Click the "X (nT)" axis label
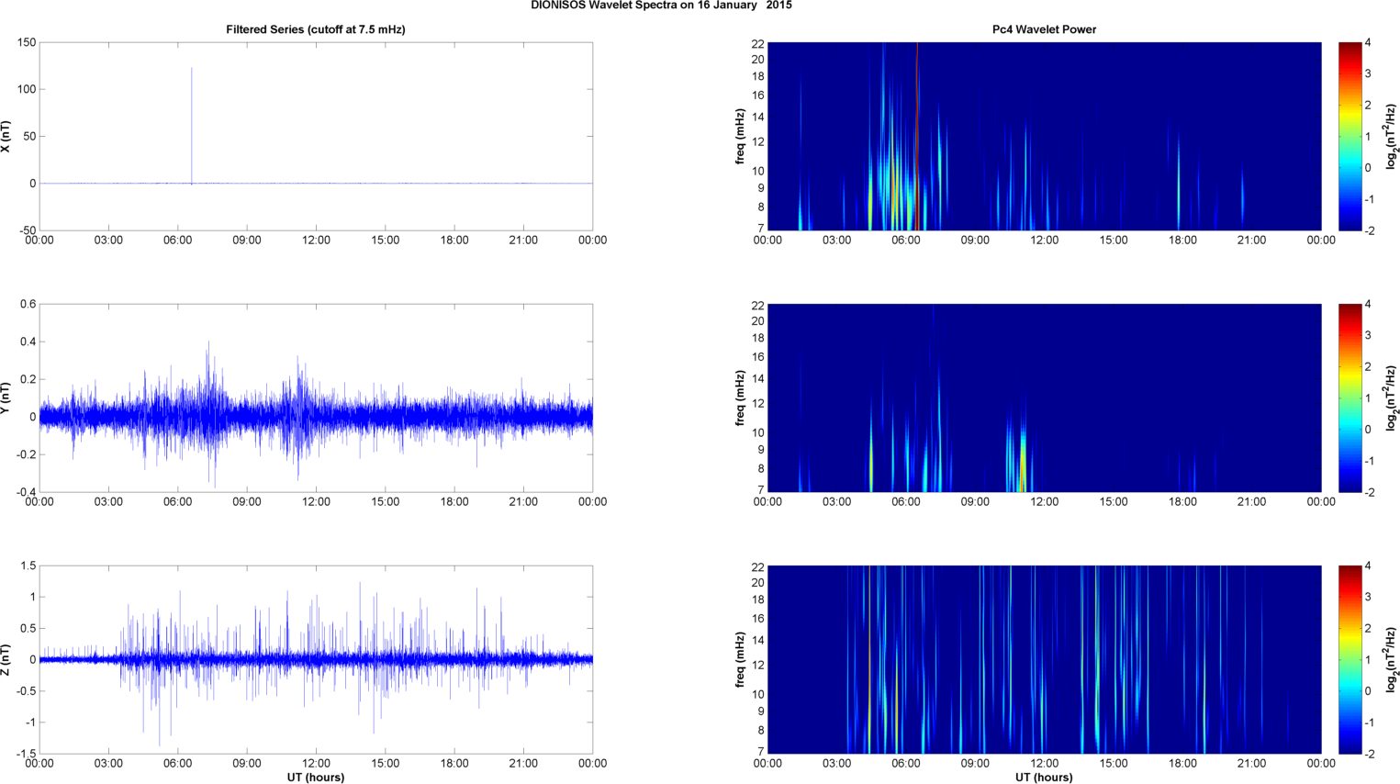Screen dimensions: 1400x784 click(7, 136)
